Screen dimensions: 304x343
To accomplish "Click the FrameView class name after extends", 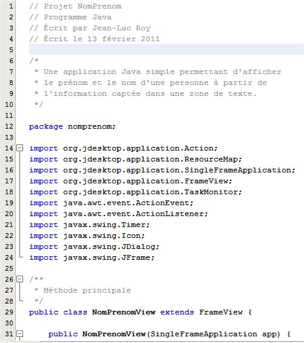I will click(221, 312).
